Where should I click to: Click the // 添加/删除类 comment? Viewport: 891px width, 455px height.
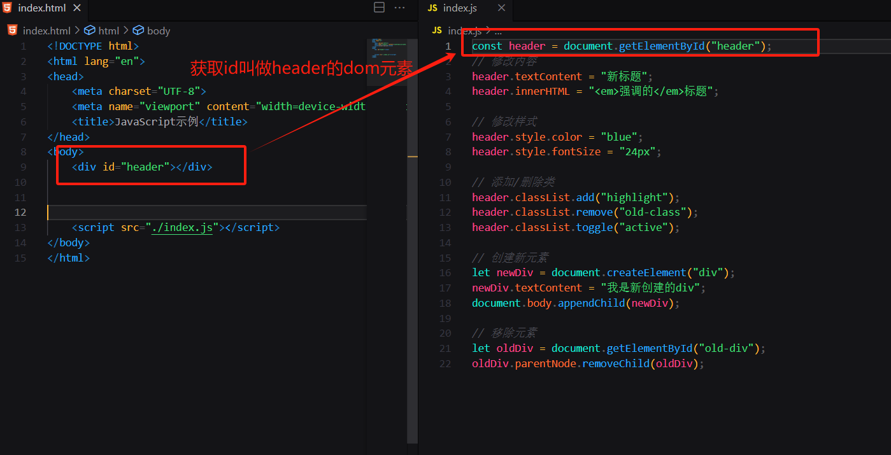tap(513, 182)
